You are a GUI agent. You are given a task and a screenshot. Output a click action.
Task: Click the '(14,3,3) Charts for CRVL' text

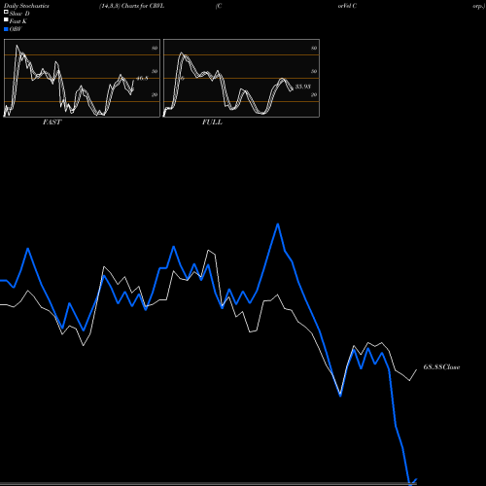(x=132, y=6)
